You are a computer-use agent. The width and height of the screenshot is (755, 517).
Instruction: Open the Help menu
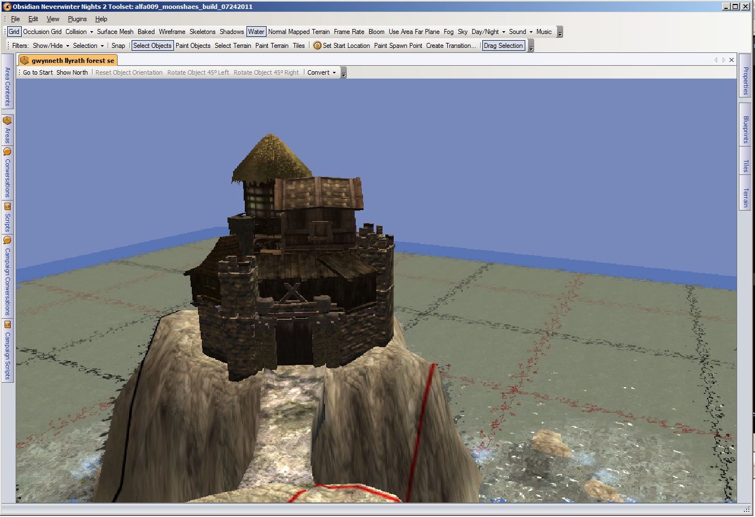(101, 19)
